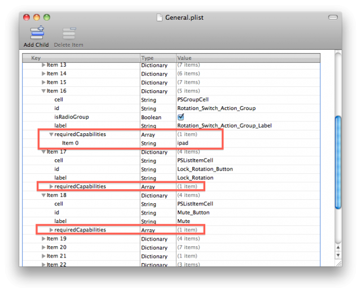
Task: Click the Delete Item toolbar icon
Action: point(69,33)
